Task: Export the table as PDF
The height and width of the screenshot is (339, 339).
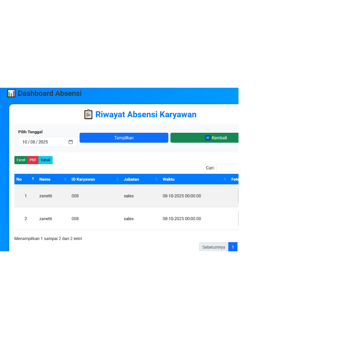Action: pos(33,160)
